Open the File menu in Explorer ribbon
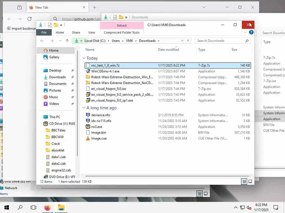This screenshot has width=285, height=213. 44,32
